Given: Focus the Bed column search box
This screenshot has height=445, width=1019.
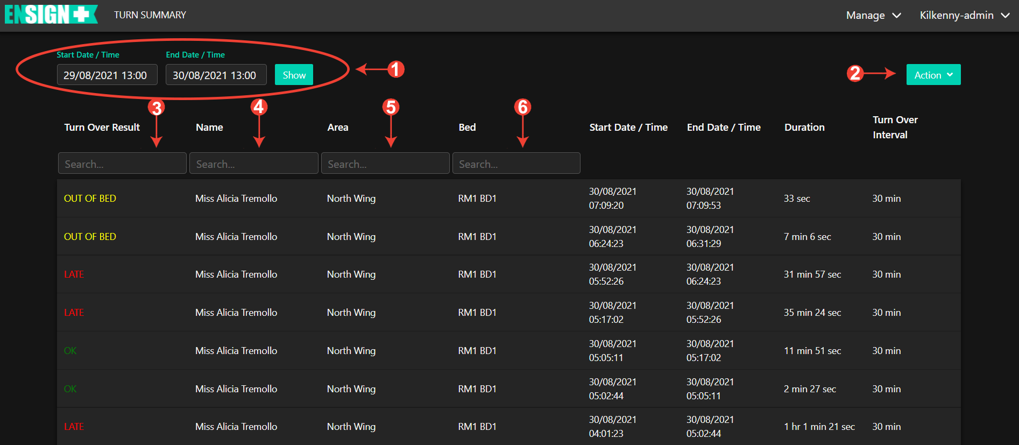Looking at the screenshot, I should coord(516,164).
